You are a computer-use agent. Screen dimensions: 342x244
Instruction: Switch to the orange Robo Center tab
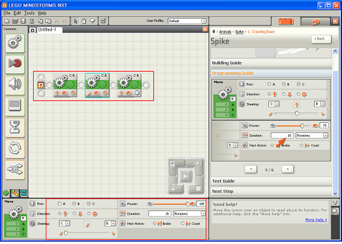[x=286, y=21]
